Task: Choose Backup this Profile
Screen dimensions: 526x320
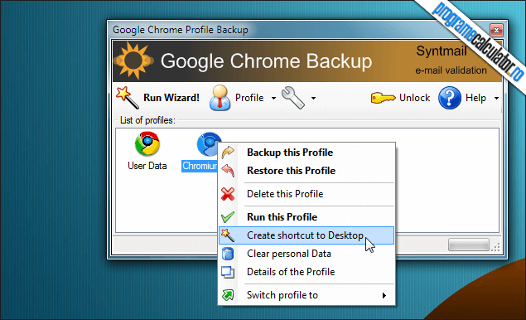Action: [x=306, y=153]
